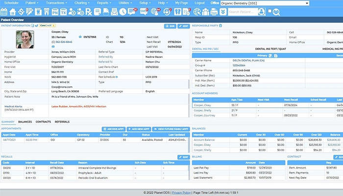Expand the double-chevron toolbar button
343x196 pixels.
(223, 12)
